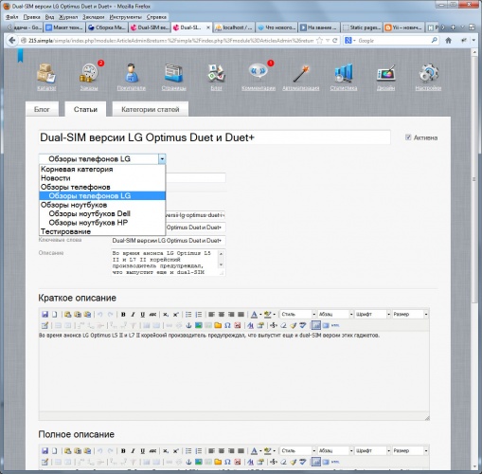
Task: Toggle Underline in Краткое описание editor
Action: click(x=143, y=314)
